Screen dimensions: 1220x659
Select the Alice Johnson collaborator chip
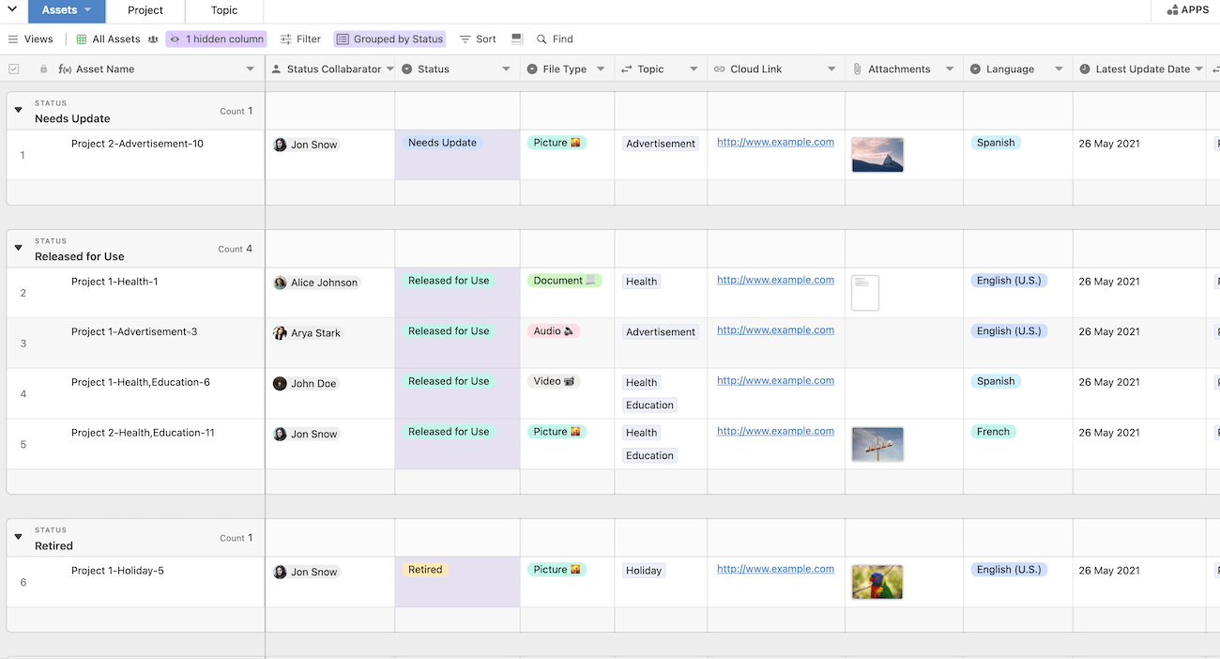pos(316,283)
